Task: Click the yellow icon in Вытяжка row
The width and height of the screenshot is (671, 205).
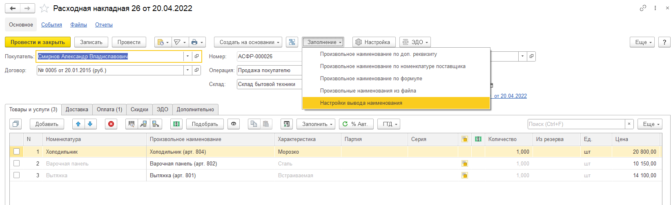Action: point(464,175)
